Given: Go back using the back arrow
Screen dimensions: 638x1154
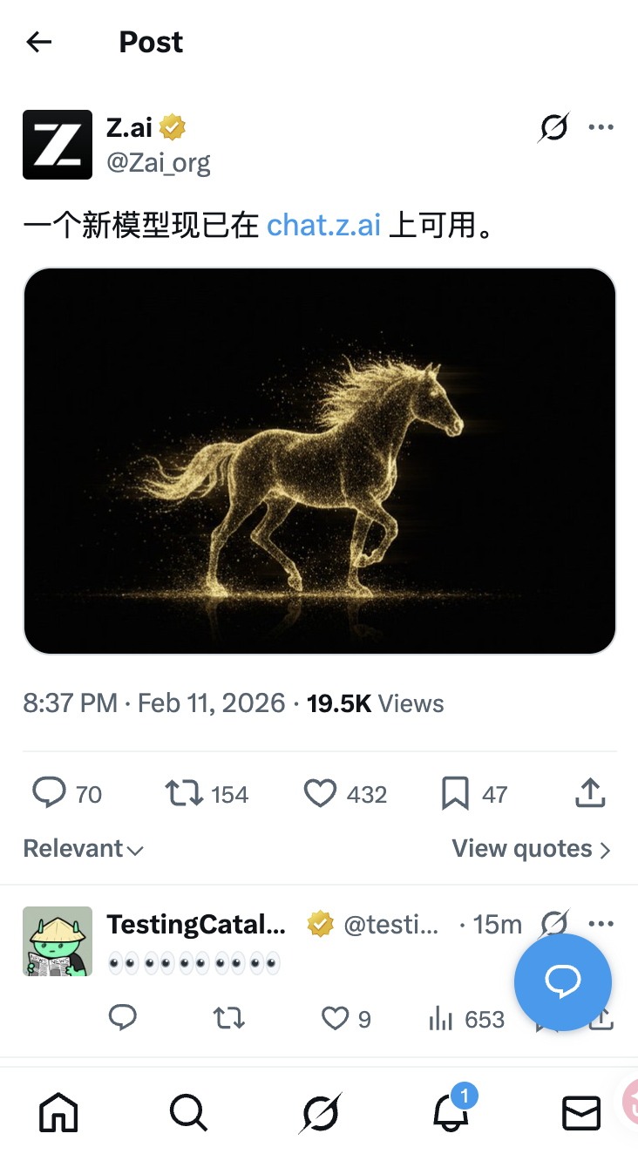Looking at the screenshot, I should 39,42.
